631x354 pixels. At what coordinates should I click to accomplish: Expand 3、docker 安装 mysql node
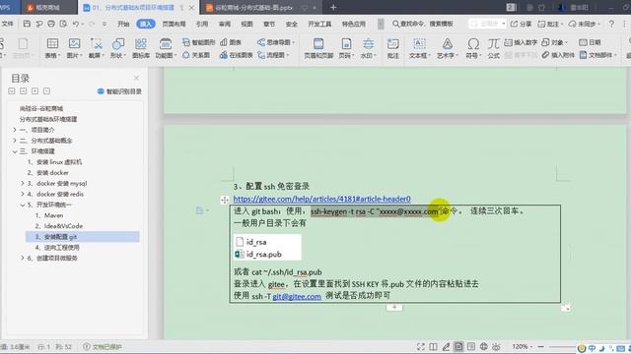[x=23, y=183]
